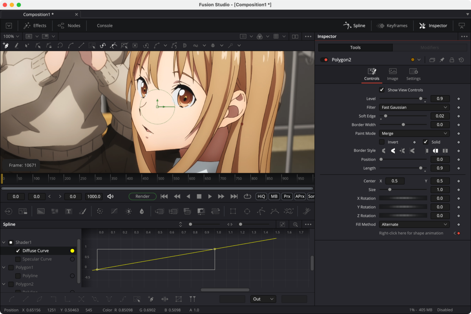Click the zoom magnifier in Spline panel
Screen dimensions: 471x314
tap(296, 225)
